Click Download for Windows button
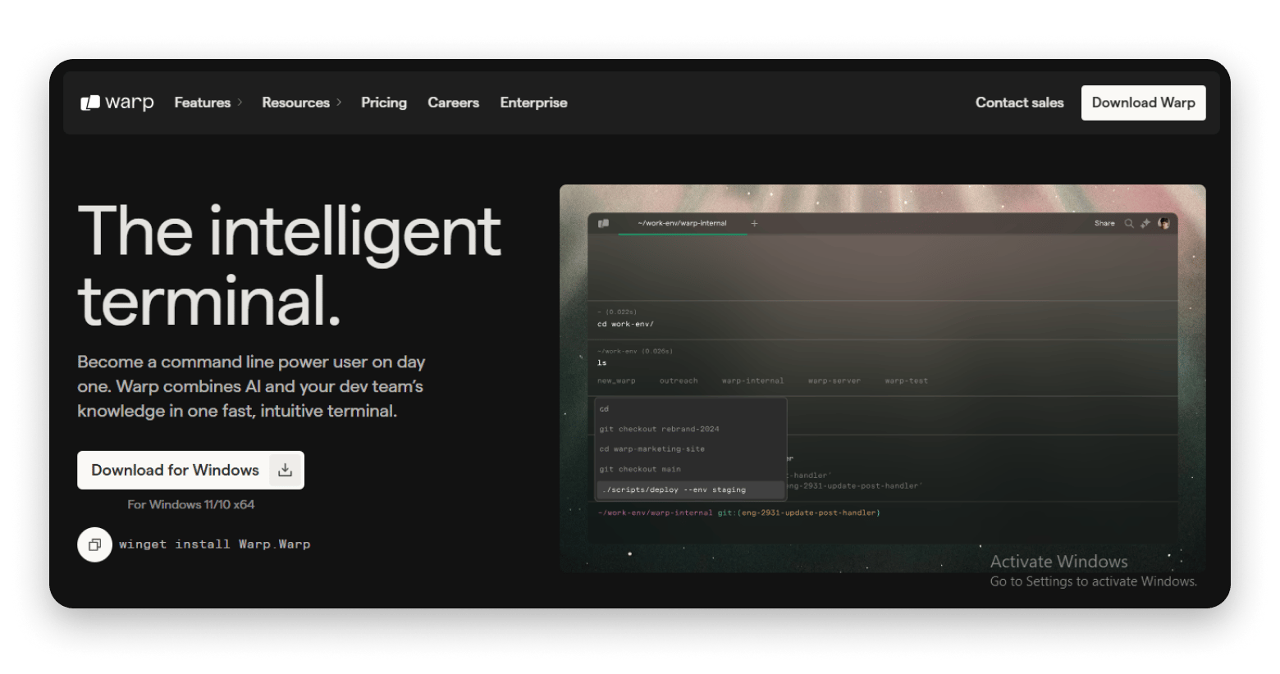The height and width of the screenshot is (674, 1280). click(175, 470)
